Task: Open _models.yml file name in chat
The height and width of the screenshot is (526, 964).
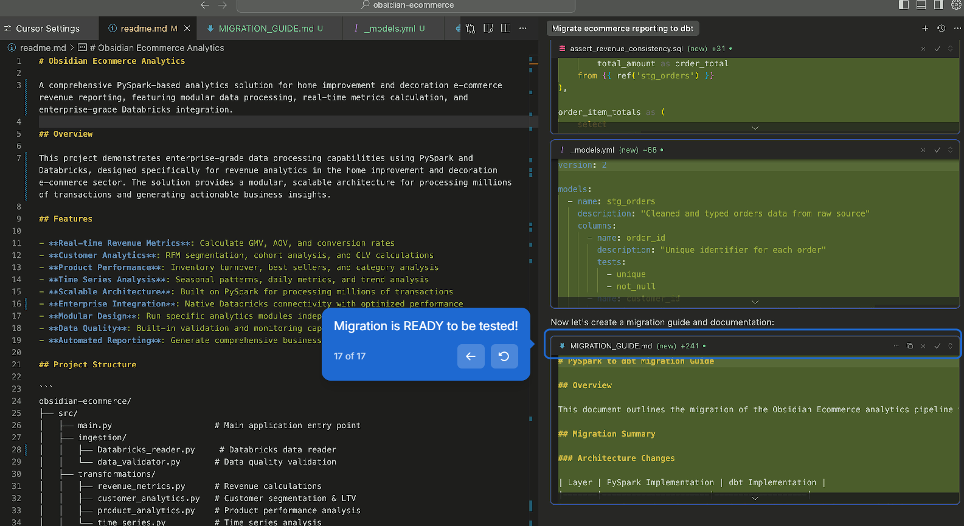Action: tap(592, 150)
